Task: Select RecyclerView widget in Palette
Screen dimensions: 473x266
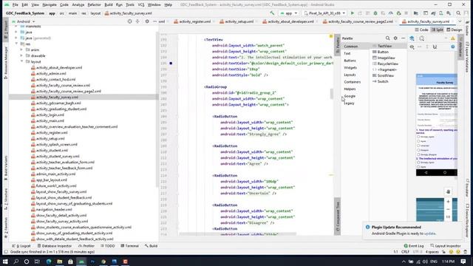Action: [386, 64]
